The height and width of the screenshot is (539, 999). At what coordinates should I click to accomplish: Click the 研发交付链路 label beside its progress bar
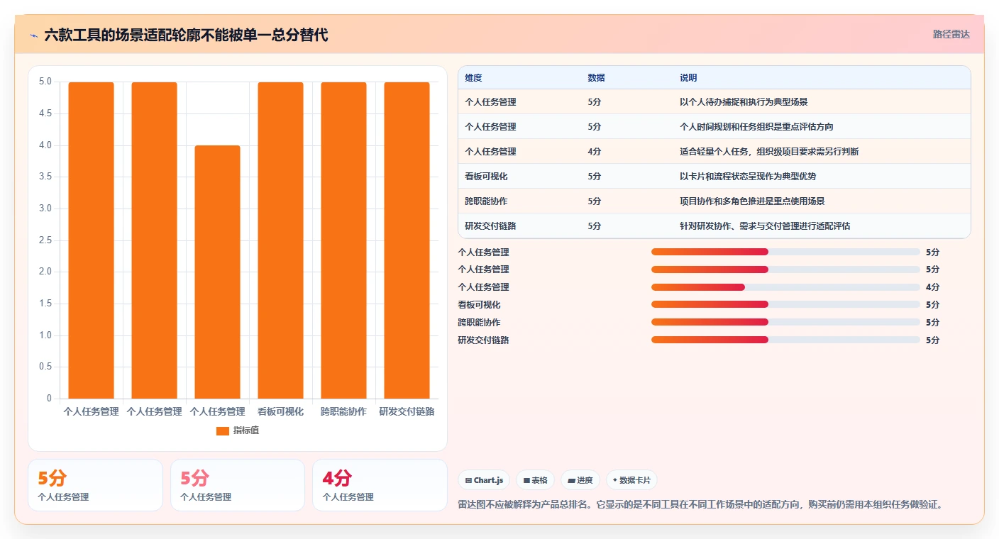(483, 340)
